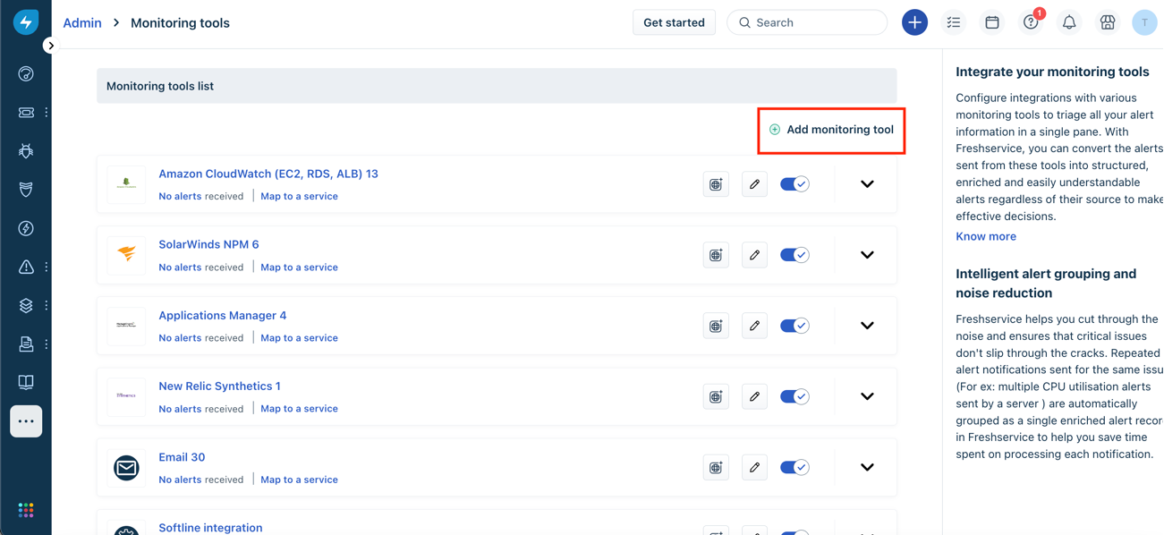Open the Releases lightning-circle icon in sidebar

tap(26, 228)
